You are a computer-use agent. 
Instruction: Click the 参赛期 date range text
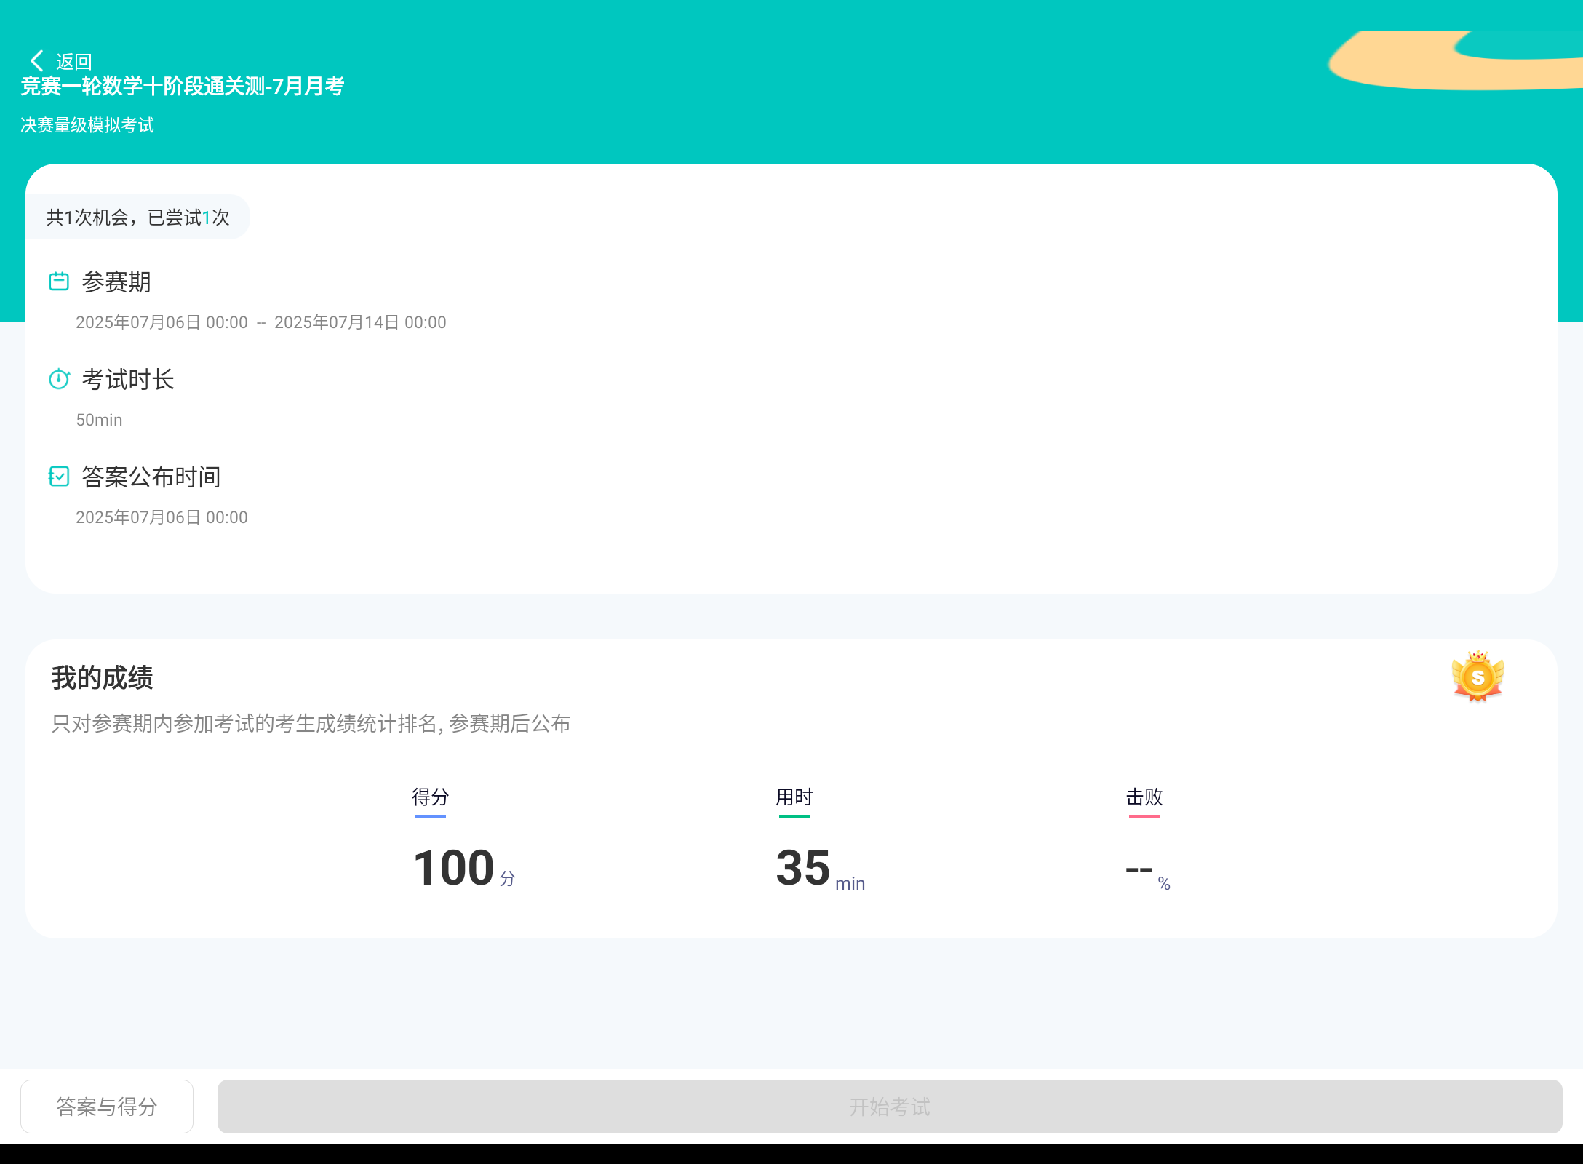click(x=260, y=322)
